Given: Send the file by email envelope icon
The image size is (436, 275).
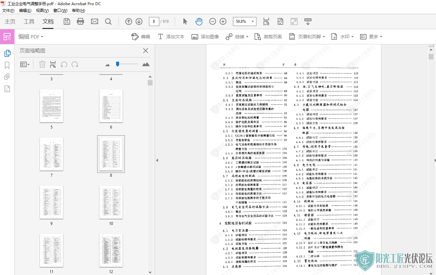Looking at the screenshot, I should [95, 22].
